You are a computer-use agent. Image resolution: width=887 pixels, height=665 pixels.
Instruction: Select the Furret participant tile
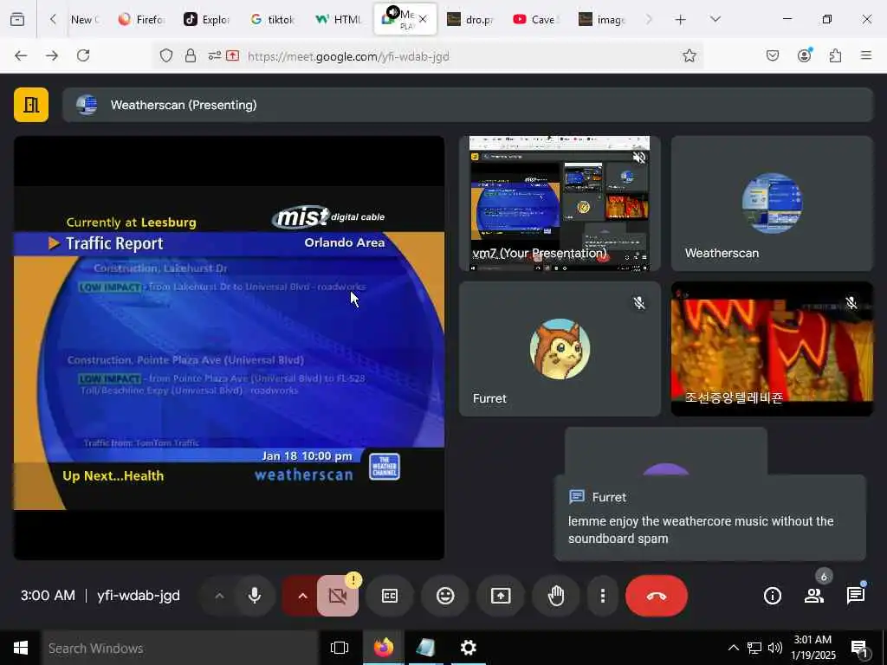pyautogui.click(x=560, y=349)
